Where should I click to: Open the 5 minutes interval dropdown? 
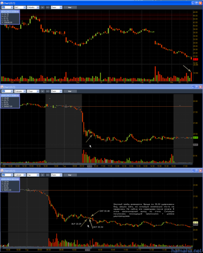20,91
